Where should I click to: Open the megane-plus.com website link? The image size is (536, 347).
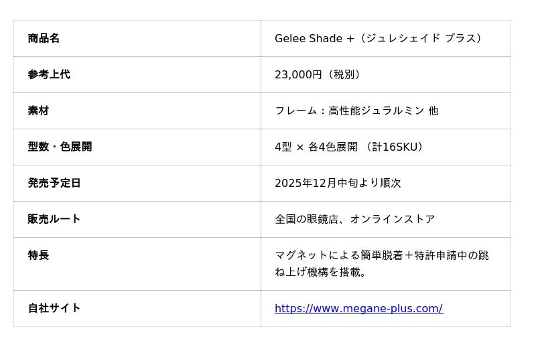tap(358, 308)
